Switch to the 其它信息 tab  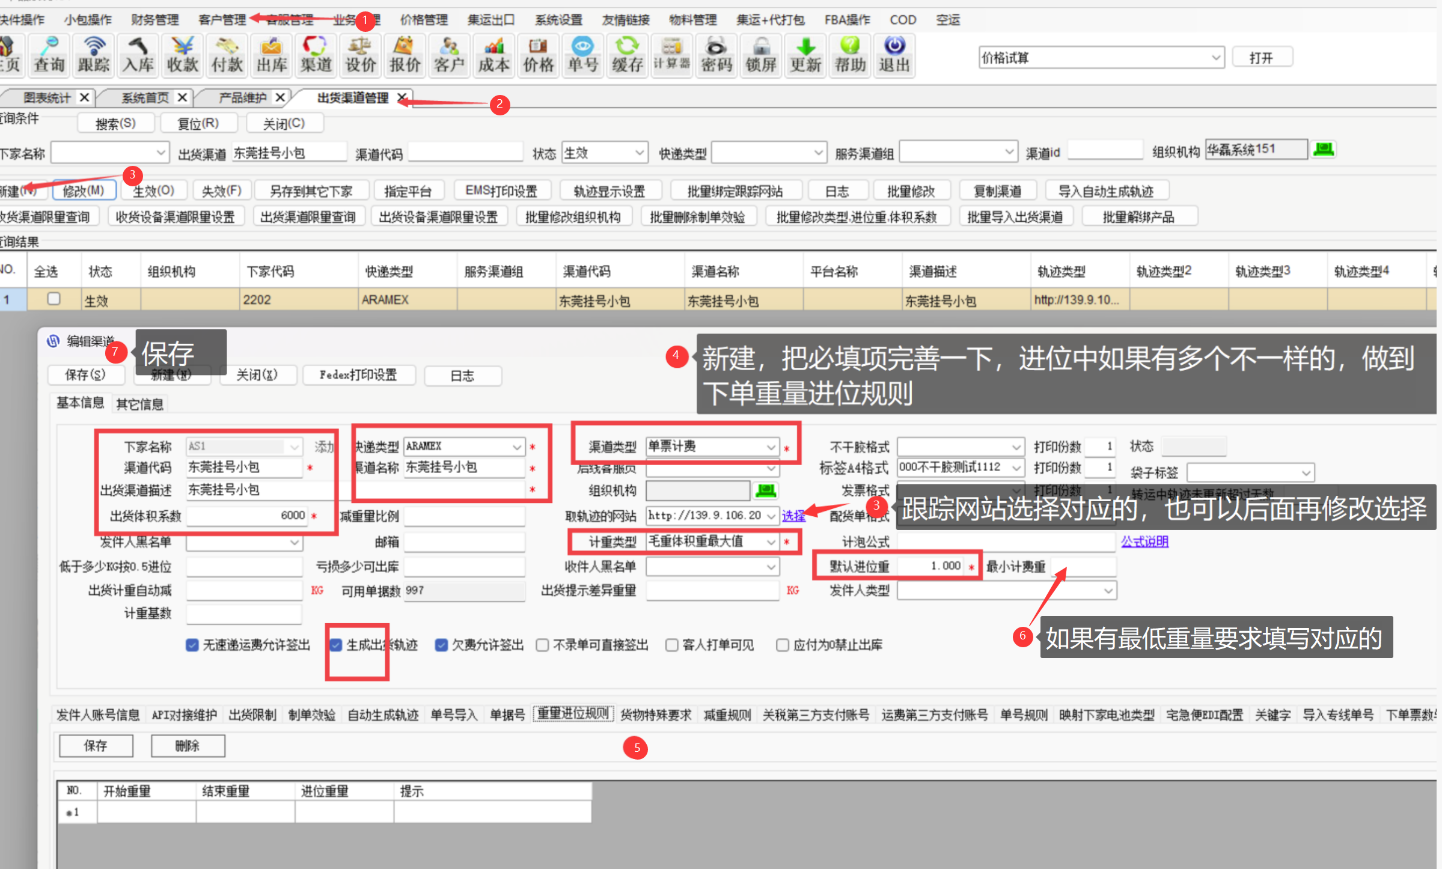pyautogui.click(x=139, y=404)
